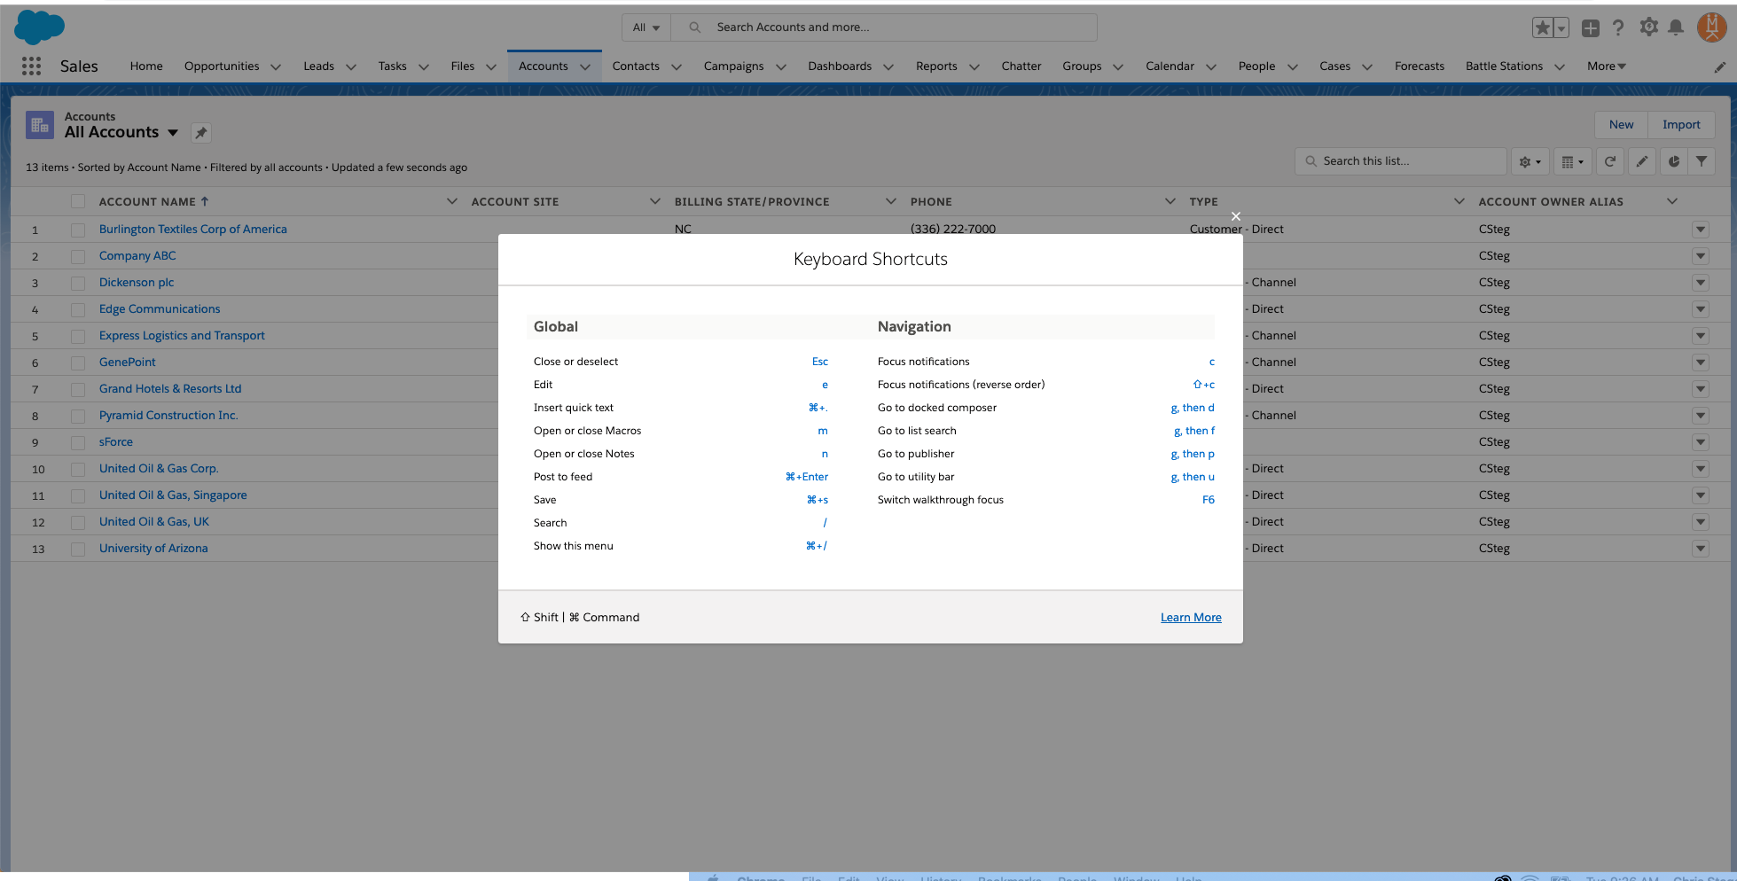View notifications via the bell icon
Image resolution: width=1737 pixels, height=881 pixels.
click(x=1677, y=27)
